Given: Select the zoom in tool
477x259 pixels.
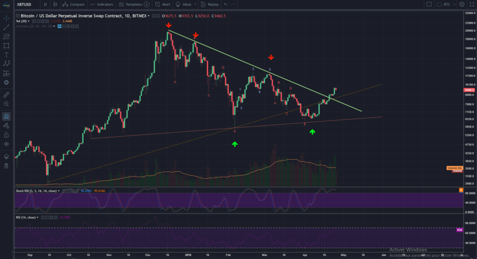Looking at the screenshot, I should pyautogui.click(x=6, y=104).
